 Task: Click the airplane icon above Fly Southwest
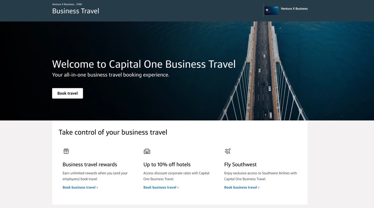228,151
